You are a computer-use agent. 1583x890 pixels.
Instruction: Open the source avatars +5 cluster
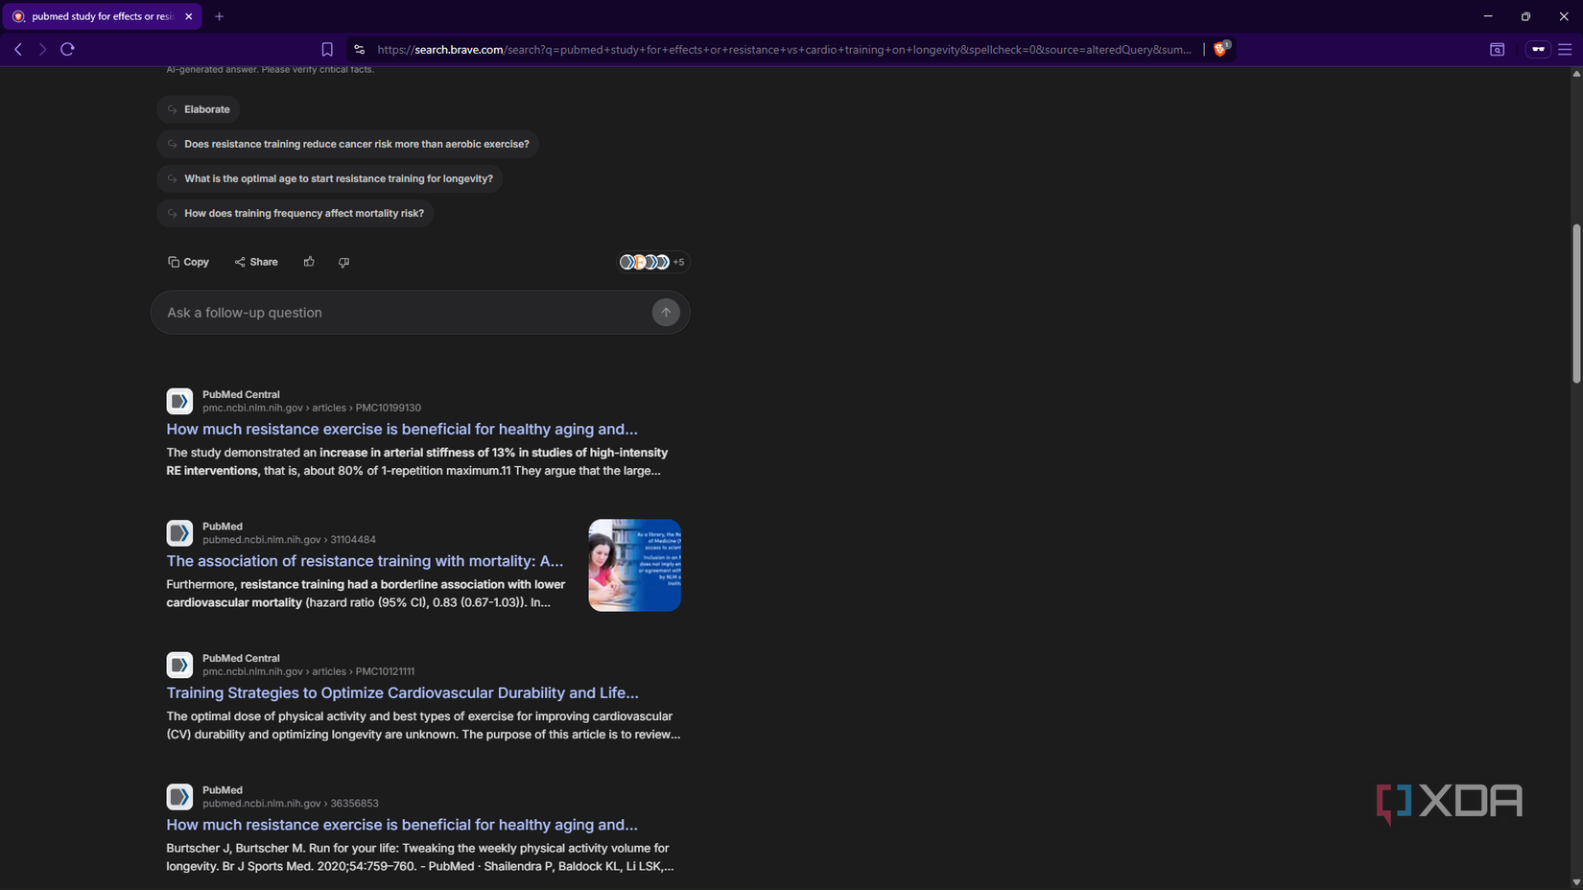click(652, 262)
